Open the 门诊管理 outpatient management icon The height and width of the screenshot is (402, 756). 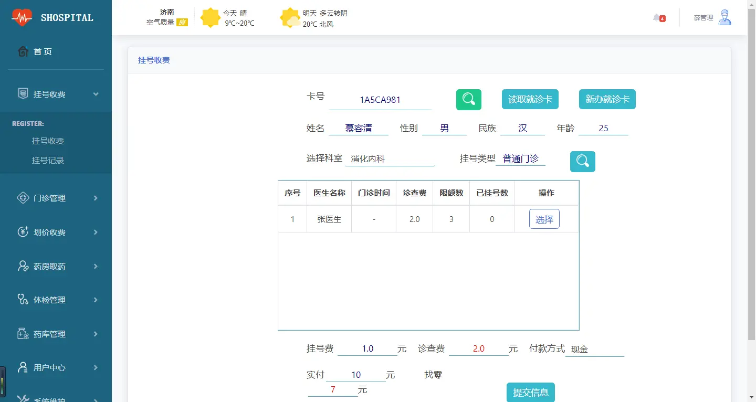point(23,198)
